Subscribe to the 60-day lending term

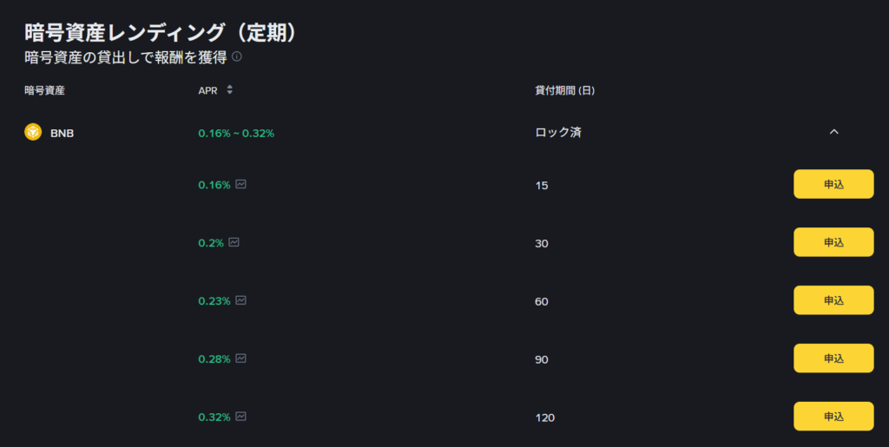tap(833, 300)
